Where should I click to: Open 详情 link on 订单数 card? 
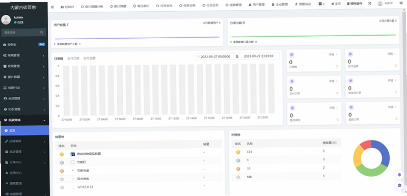pos(333,54)
